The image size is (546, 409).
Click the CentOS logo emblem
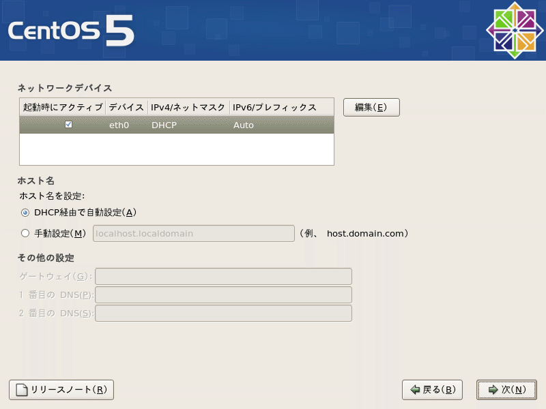tap(515, 30)
